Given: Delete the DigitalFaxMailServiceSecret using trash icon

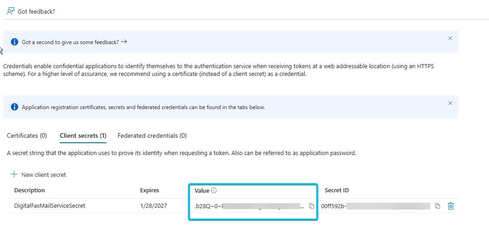Looking at the screenshot, I should point(450,206).
